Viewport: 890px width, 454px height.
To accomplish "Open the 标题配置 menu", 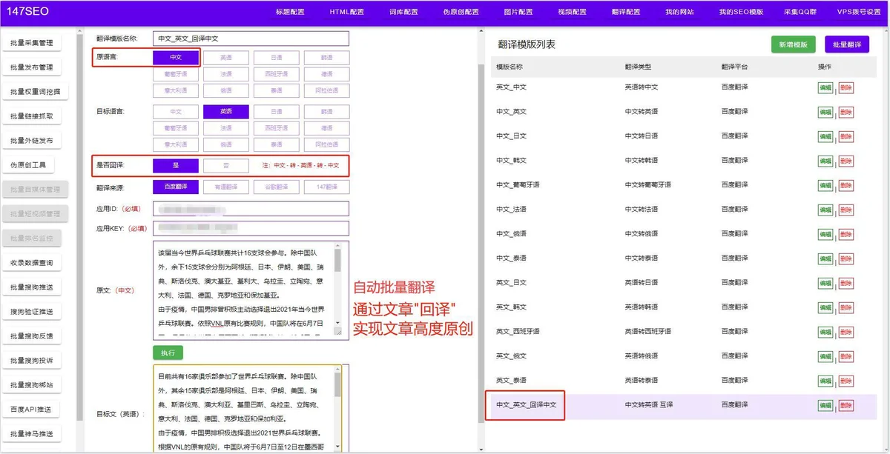I will click(x=290, y=12).
